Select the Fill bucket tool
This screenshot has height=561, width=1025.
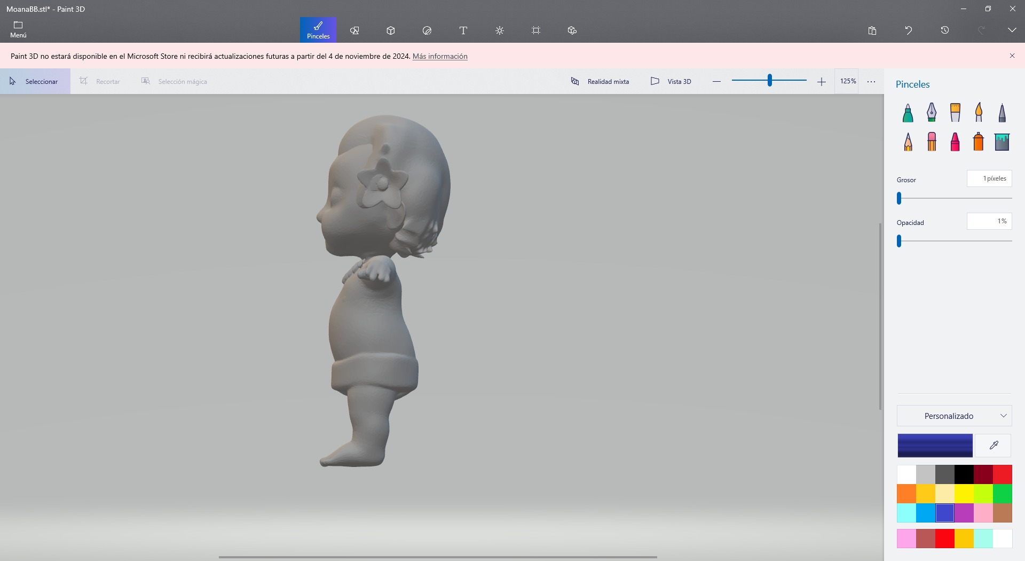[1002, 142]
